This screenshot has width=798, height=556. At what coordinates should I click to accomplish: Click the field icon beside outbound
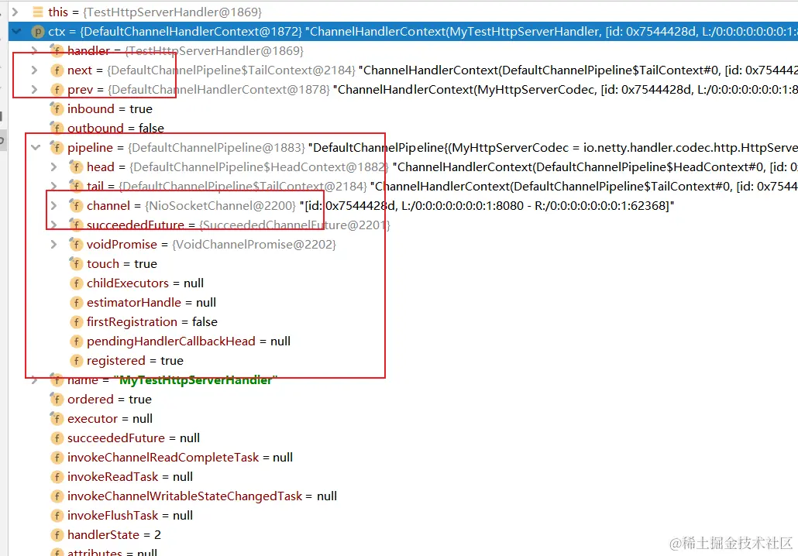click(57, 129)
